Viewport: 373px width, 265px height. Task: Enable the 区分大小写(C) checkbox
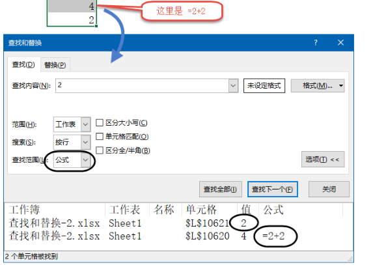point(100,123)
